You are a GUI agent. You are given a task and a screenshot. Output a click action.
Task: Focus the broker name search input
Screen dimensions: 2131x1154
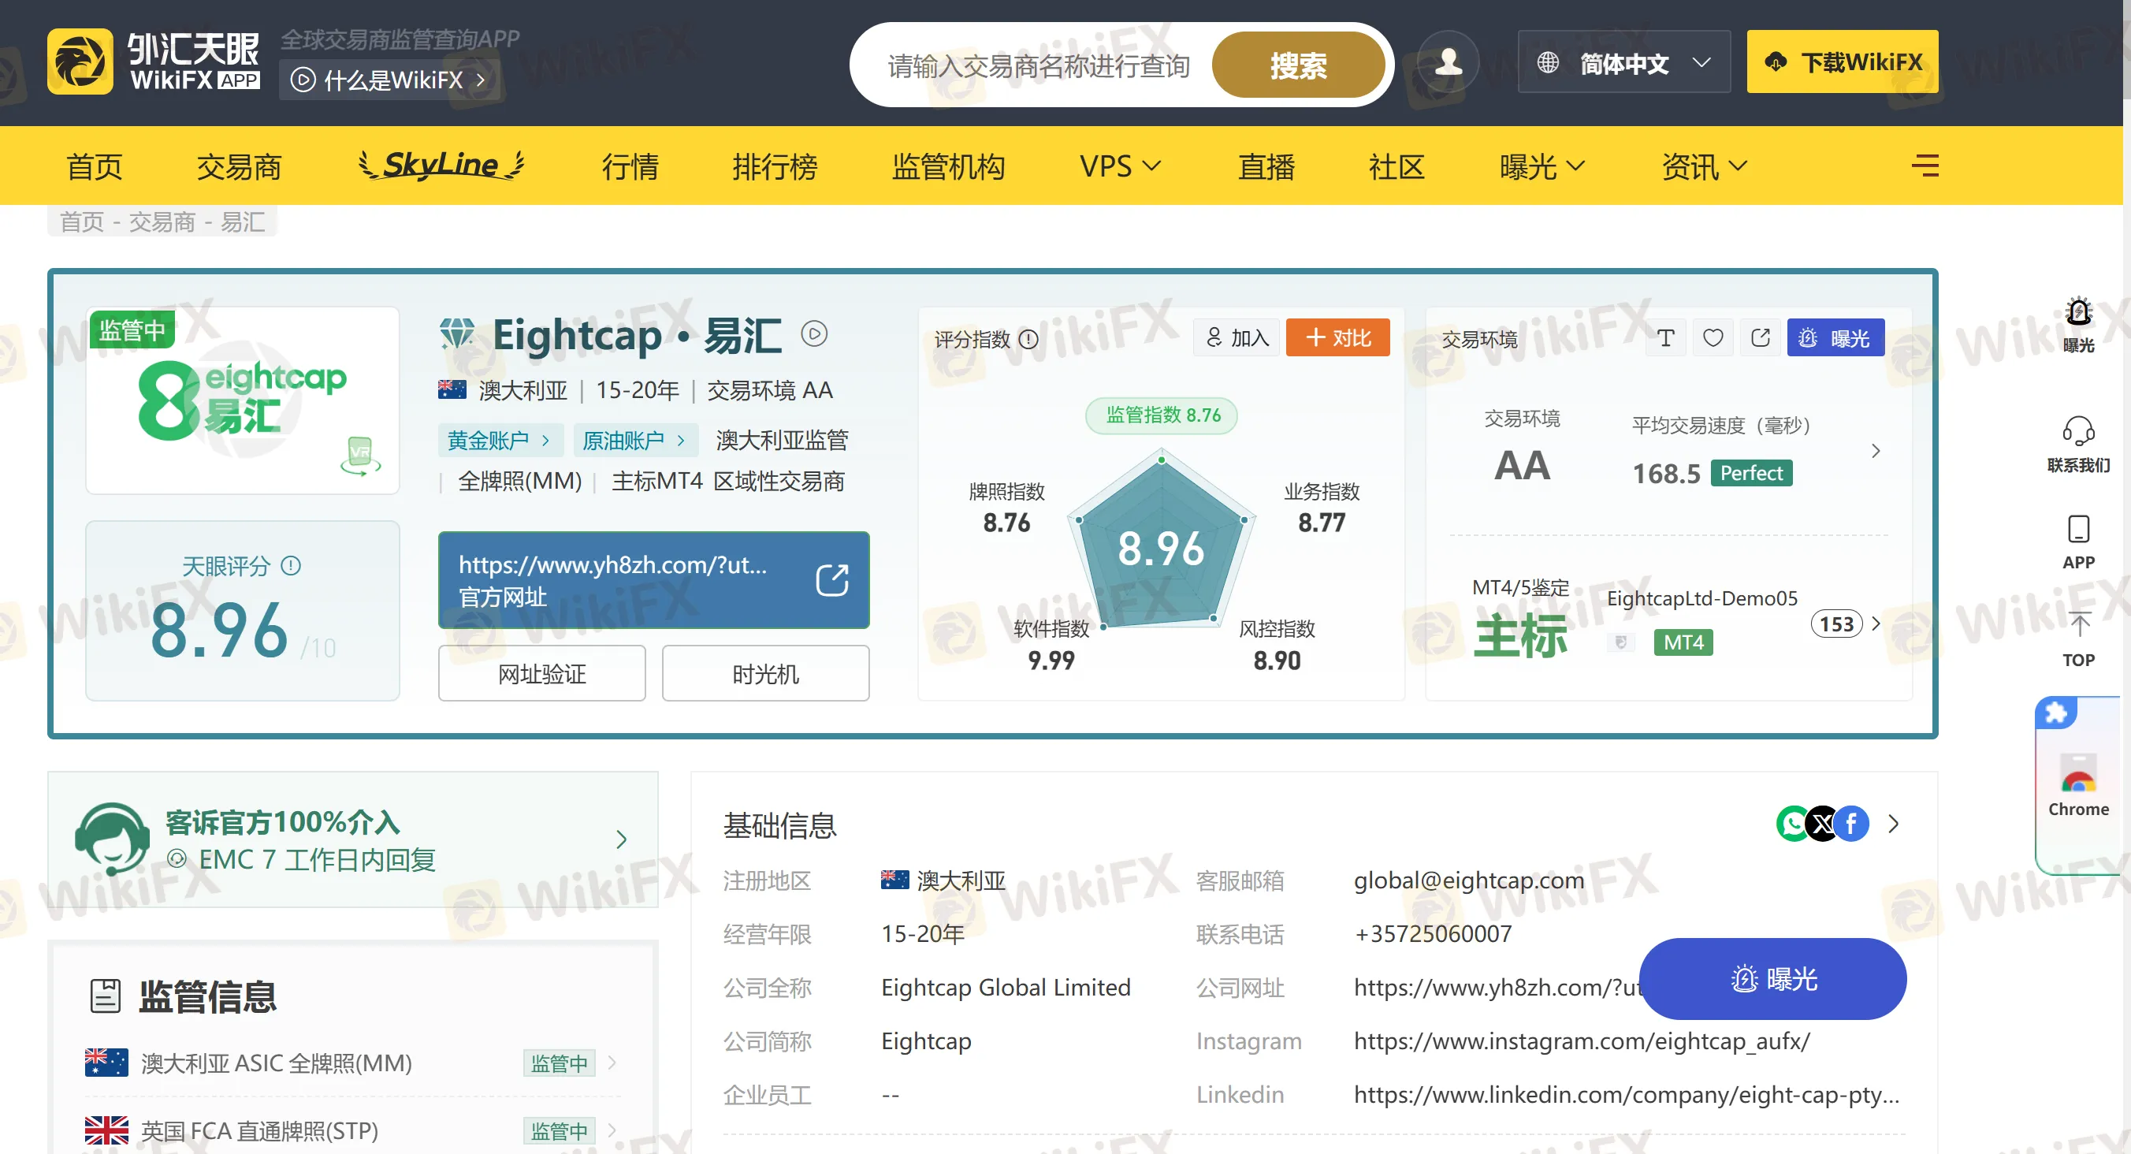[1038, 65]
